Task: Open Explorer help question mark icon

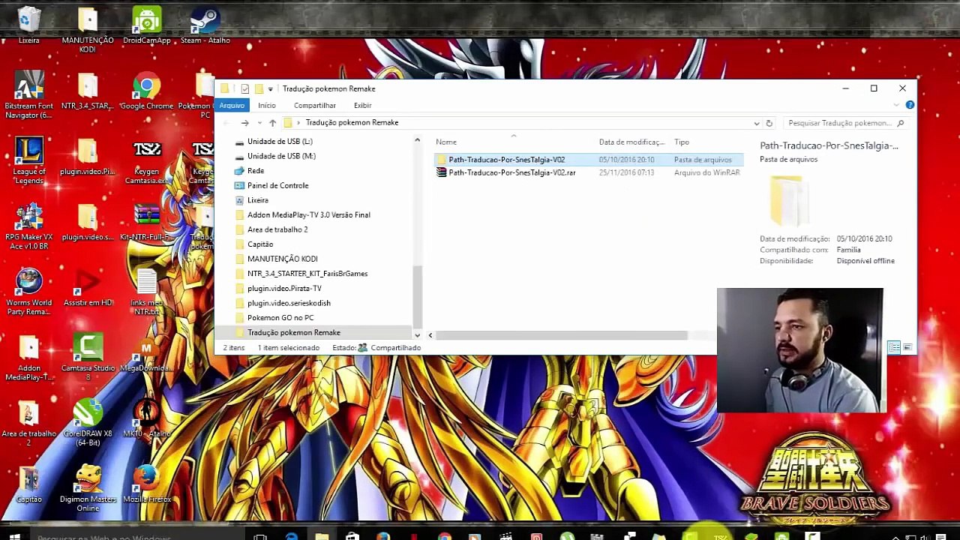Action: coord(910,105)
